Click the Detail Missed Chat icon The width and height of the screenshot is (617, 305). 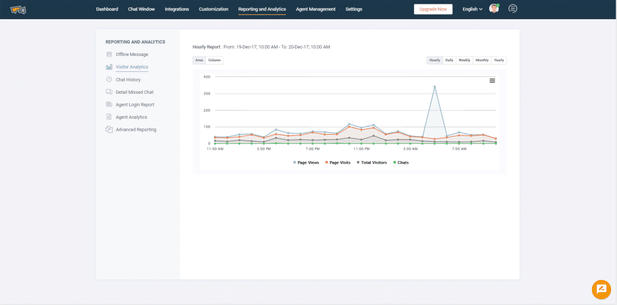click(109, 92)
